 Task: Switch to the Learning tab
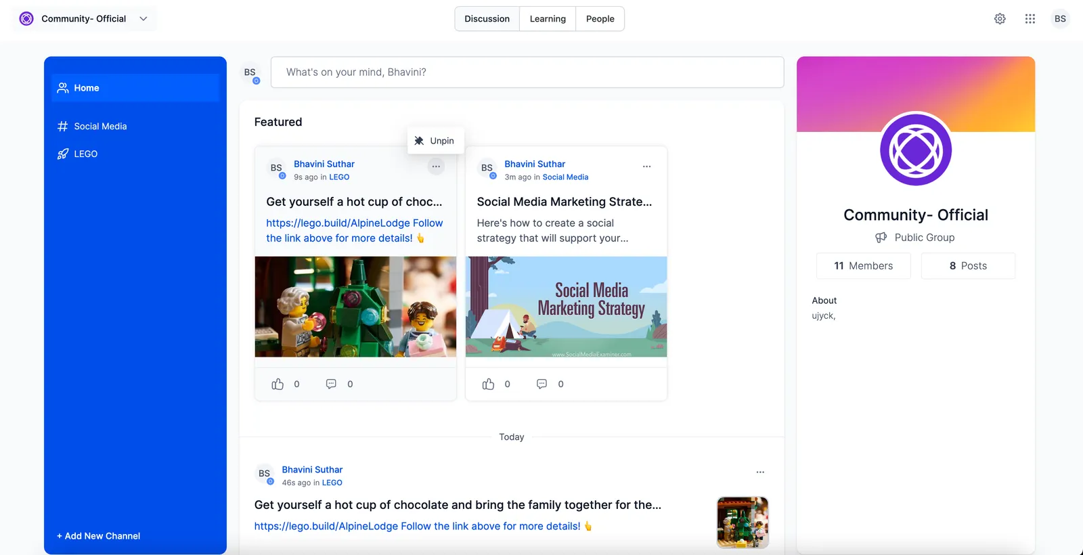(x=548, y=19)
